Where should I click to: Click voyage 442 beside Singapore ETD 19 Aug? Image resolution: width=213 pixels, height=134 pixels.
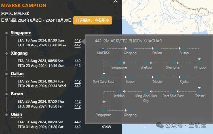(x=77, y=45)
